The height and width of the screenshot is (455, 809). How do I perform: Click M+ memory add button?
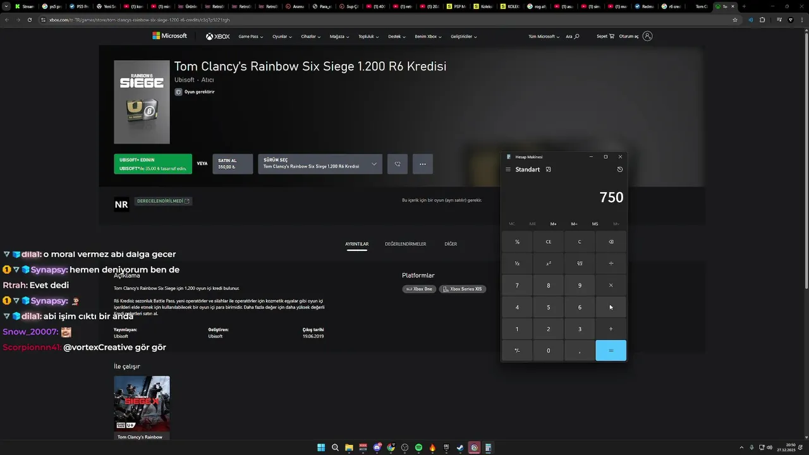click(x=553, y=224)
